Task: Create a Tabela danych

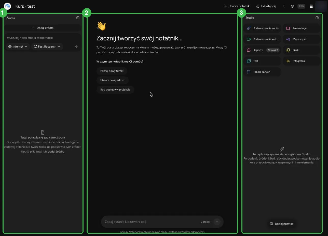Action: tap(262, 72)
